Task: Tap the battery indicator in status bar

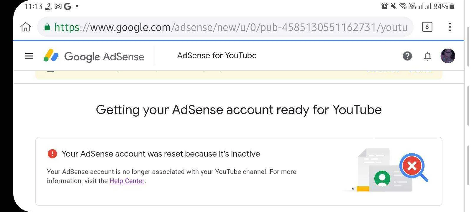Action: 452,6
